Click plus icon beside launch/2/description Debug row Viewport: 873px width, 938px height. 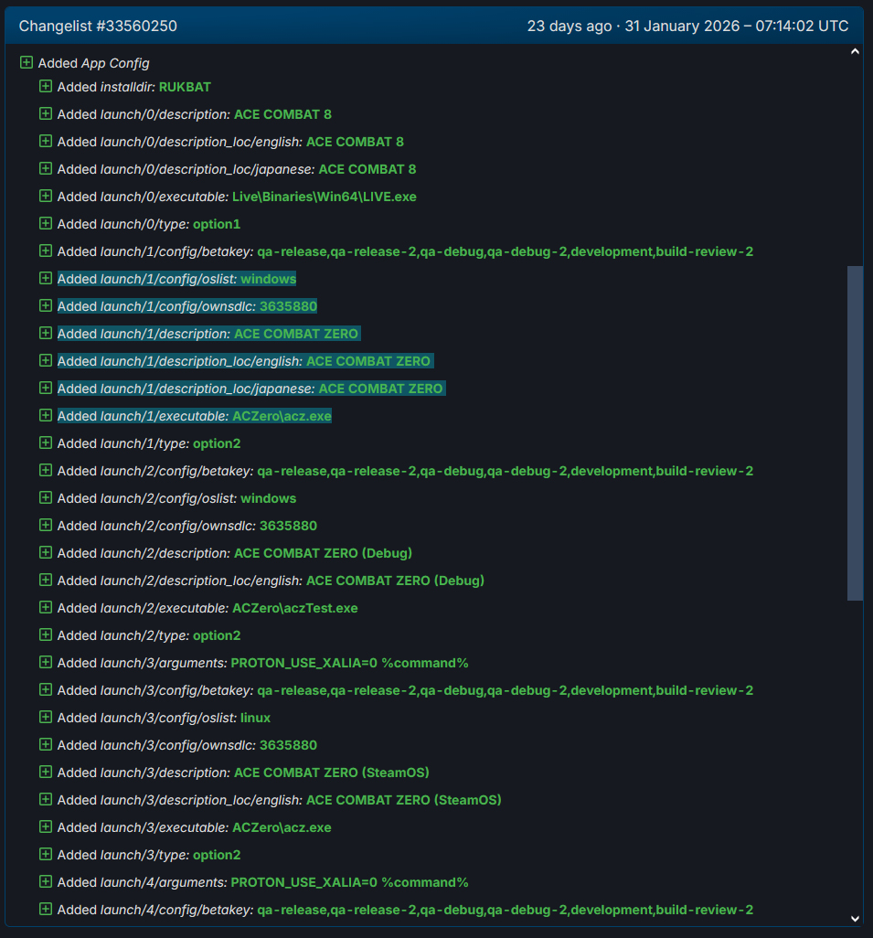click(46, 552)
